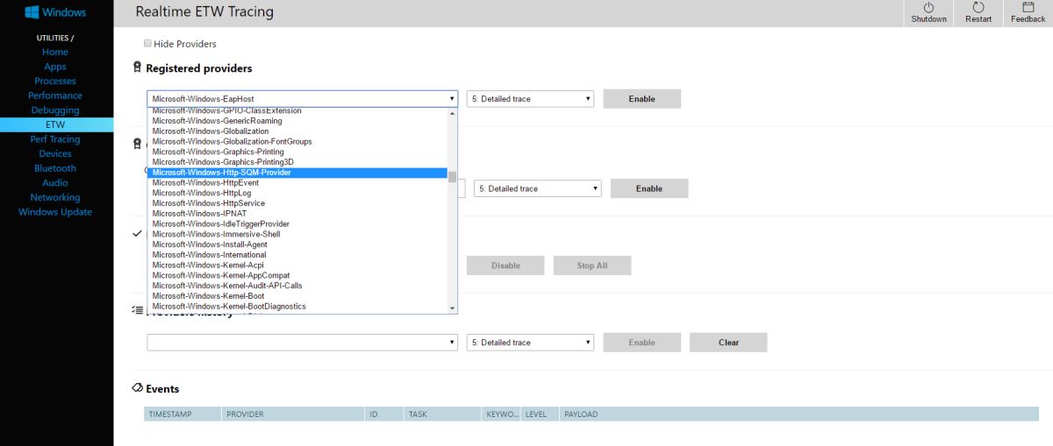The height and width of the screenshot is (446, 1053).
Task: Open Devices in the sidebar
Action: point(55,153)
